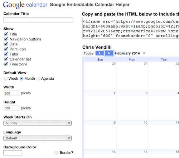Select Week default view
The image size is (179, 158).
pos(5,79)
